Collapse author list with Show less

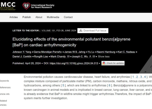104,57
